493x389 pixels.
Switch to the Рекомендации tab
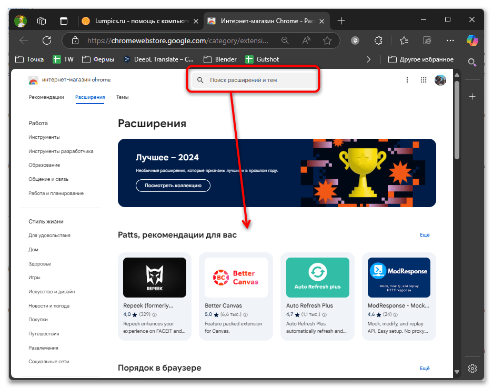click(46, 97)
